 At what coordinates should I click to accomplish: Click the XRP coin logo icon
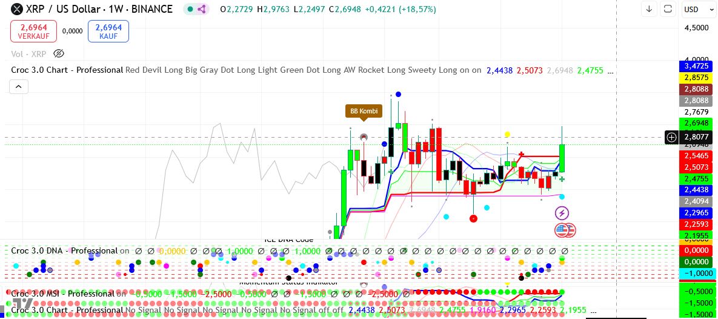pos(17,9)
